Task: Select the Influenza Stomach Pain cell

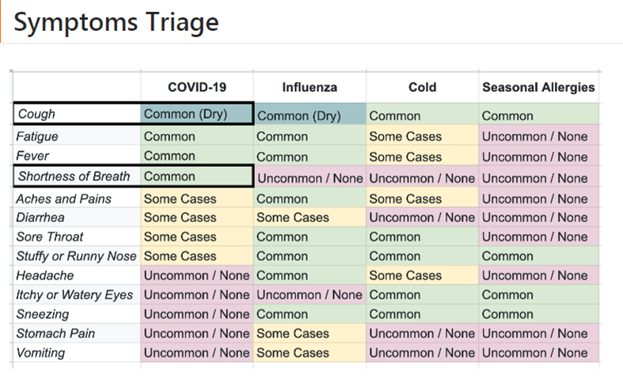Action: tap(310, 333)
